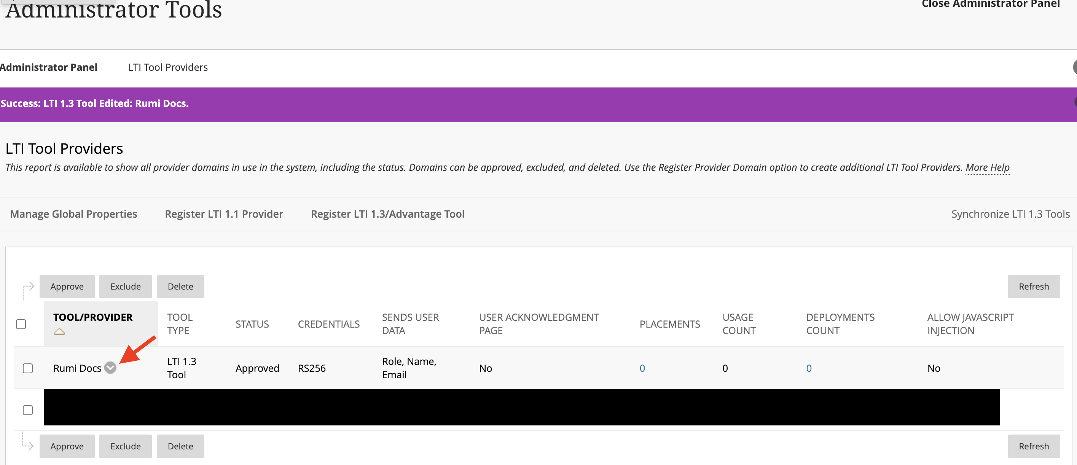
Task: Select Register LTI 1.1 Provider
Action: click(224, 214)
